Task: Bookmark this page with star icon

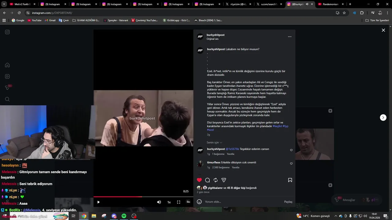Action: (344, 13)
